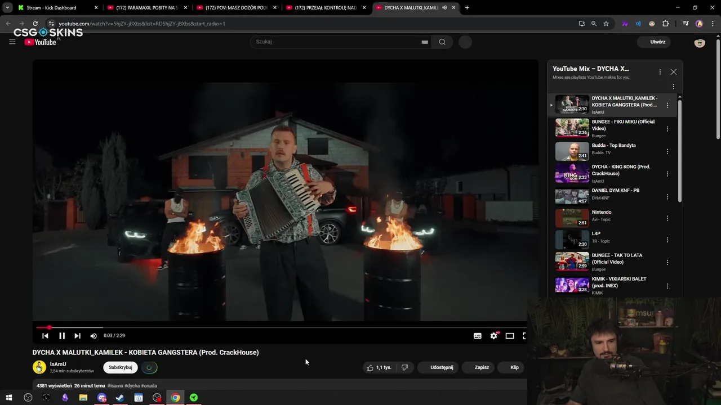Switch to POV: MASZ DOZÓR browser tab
The width and height of the screenshot is (721, 405).
tap(236, 8)
